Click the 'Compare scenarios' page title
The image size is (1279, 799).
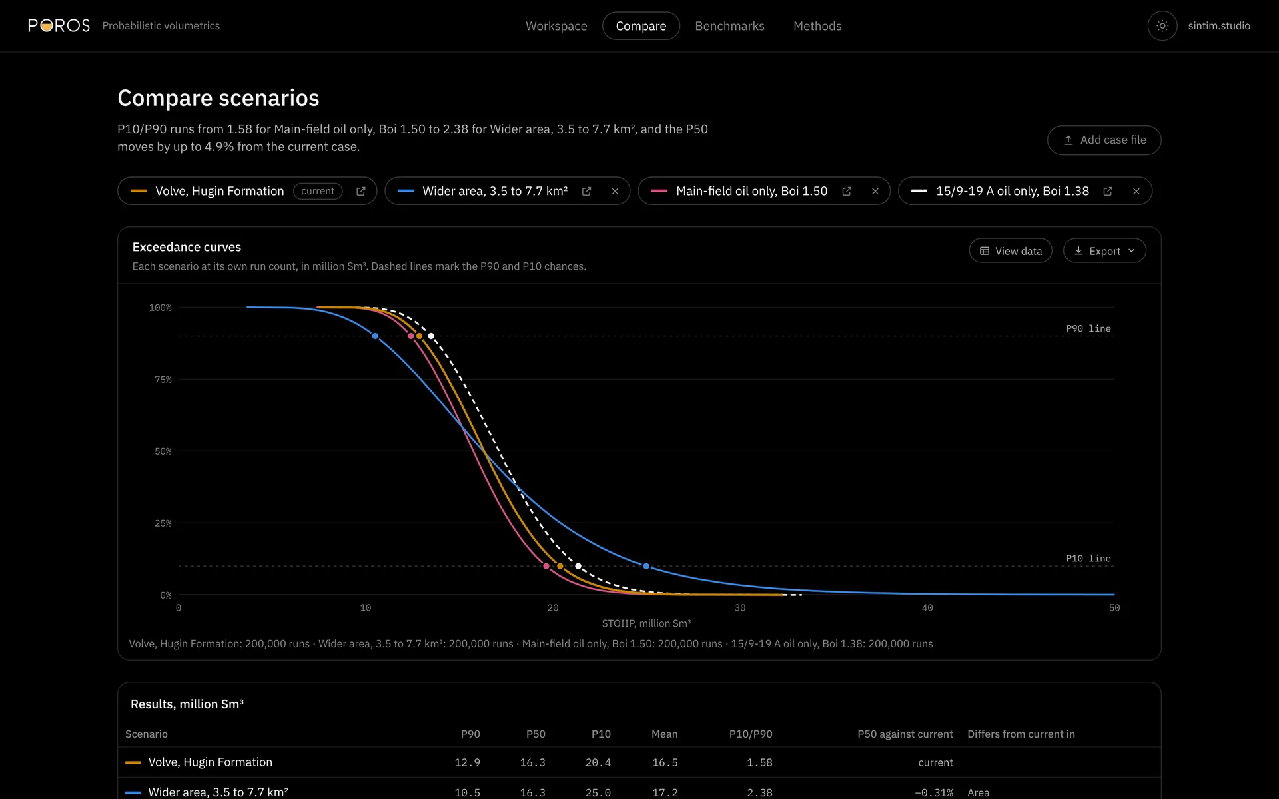pos(218,98)
